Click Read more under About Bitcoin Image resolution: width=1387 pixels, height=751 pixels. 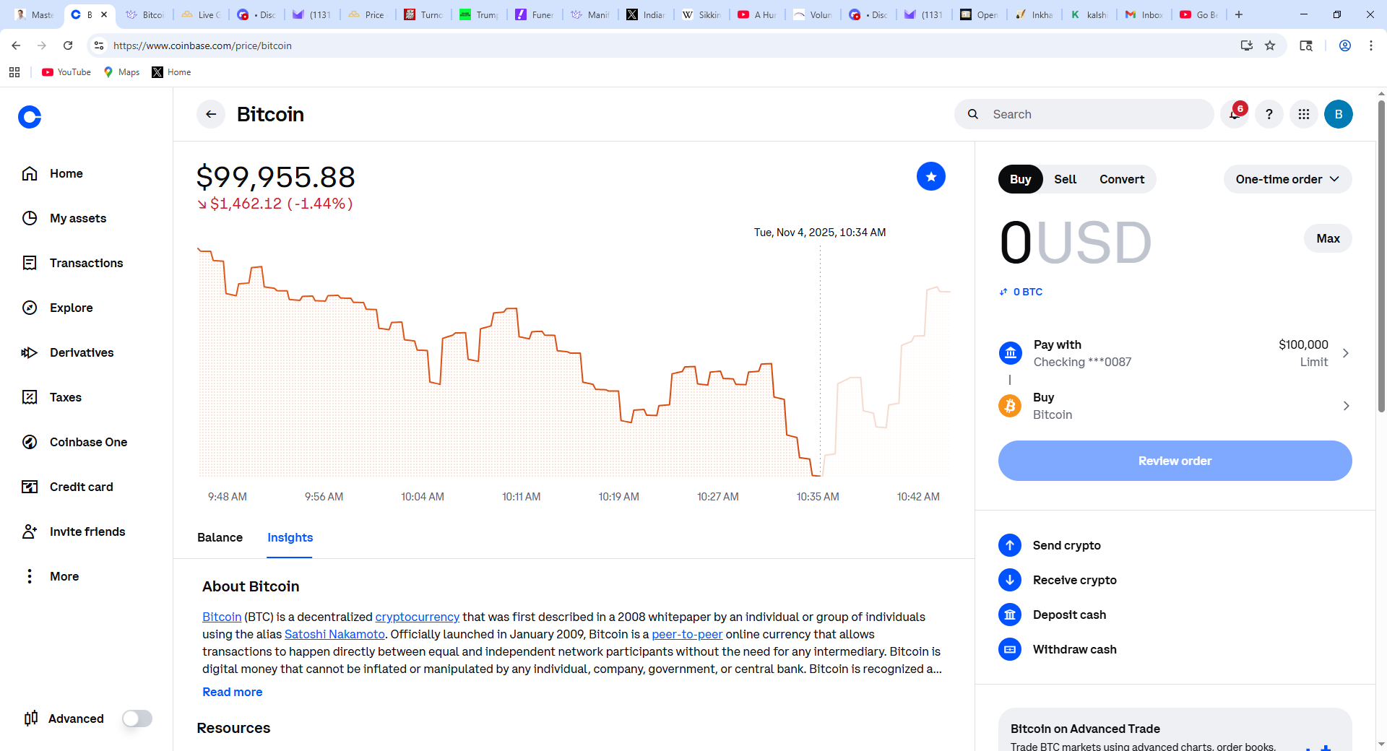(x=232, y=692)
